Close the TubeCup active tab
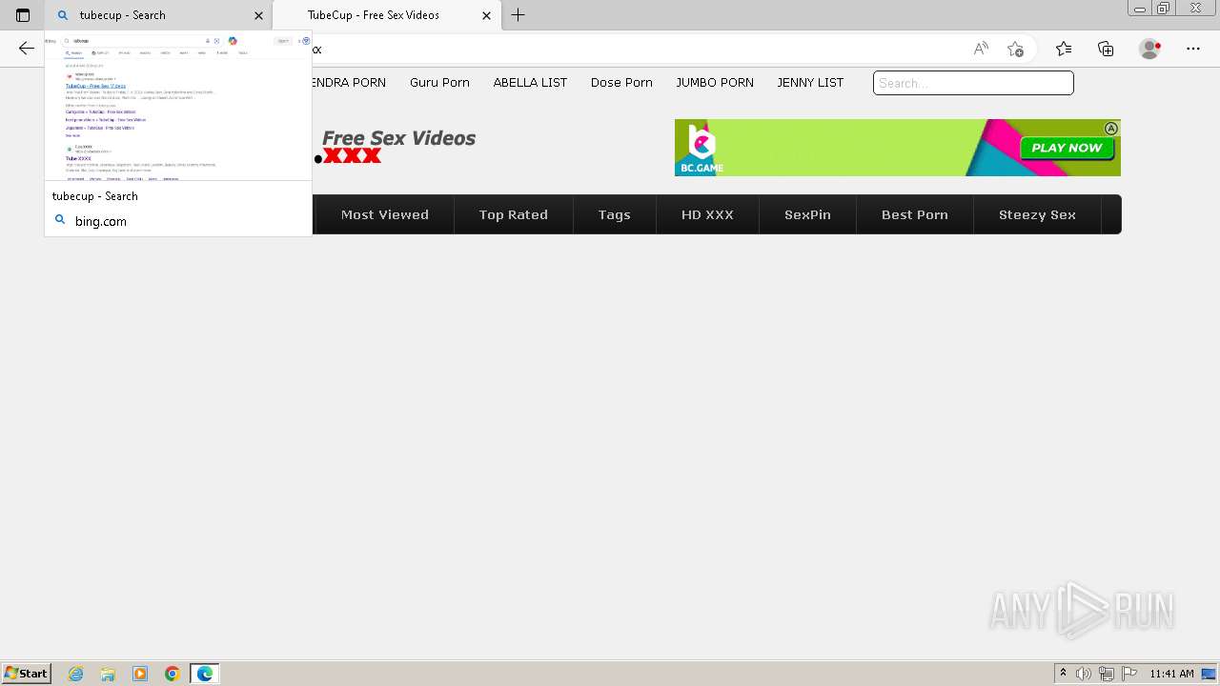1220x686 pixels. coord(486,15)
